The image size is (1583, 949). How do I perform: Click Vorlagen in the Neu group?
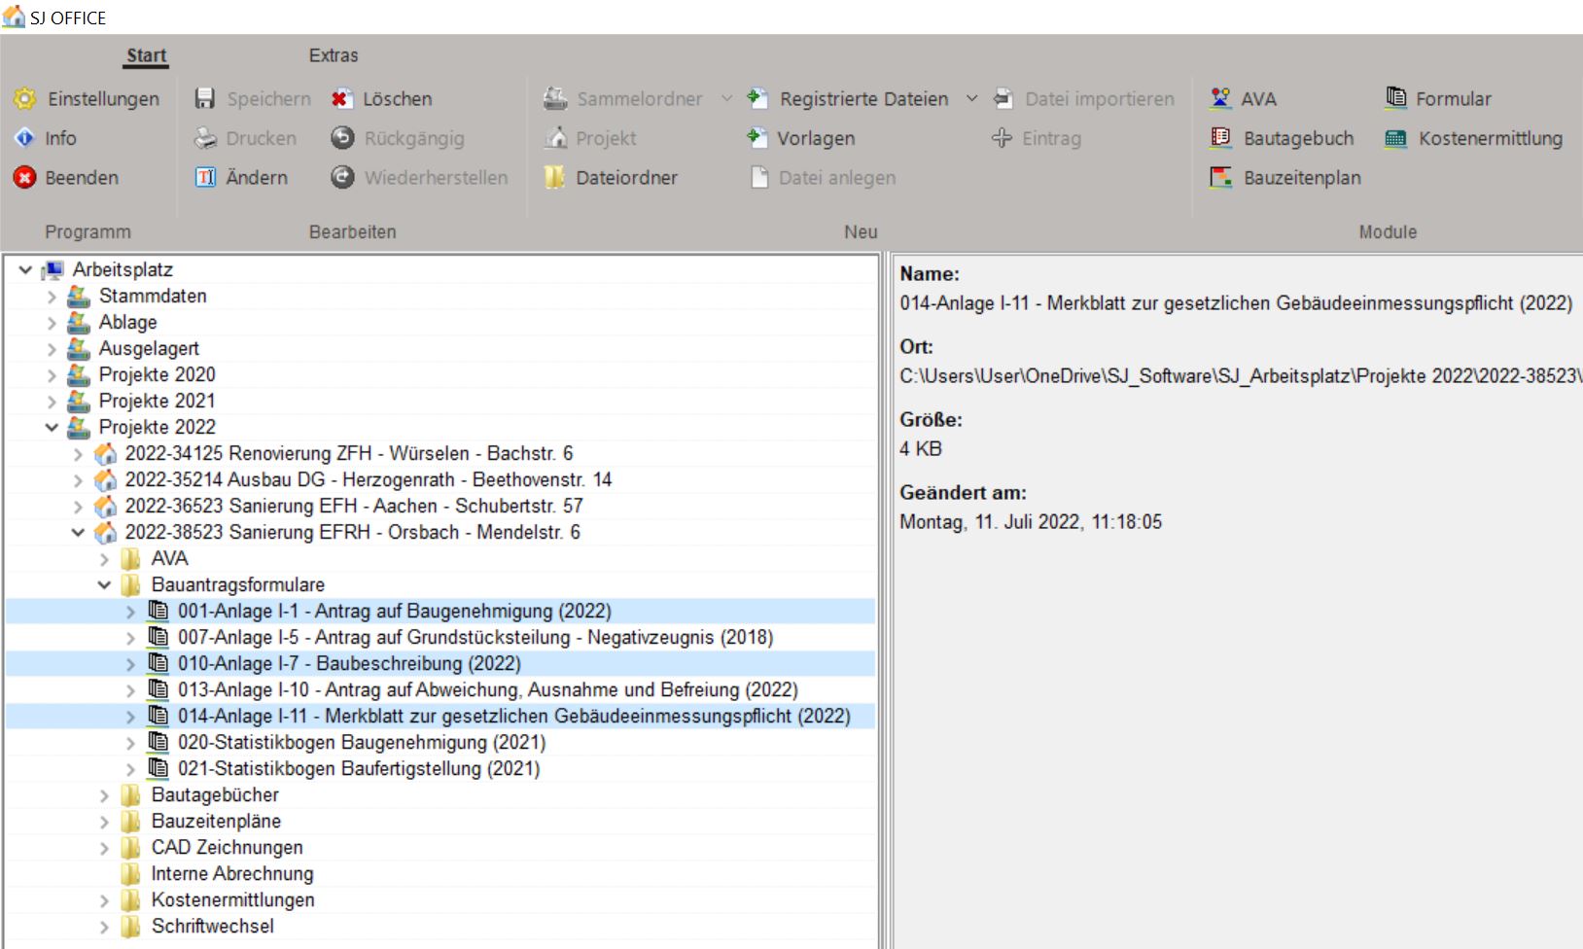(x=815, y=138)
